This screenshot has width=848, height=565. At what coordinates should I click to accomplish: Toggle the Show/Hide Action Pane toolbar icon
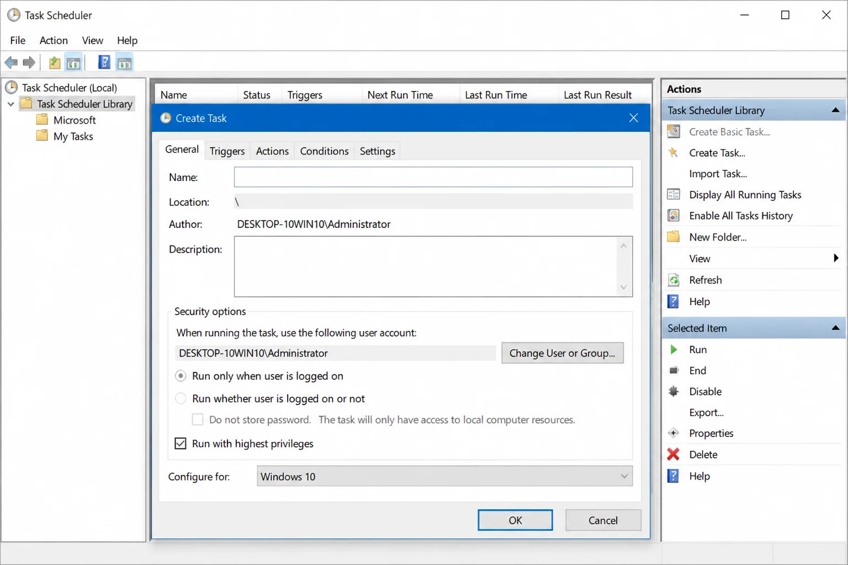point(125,63)
